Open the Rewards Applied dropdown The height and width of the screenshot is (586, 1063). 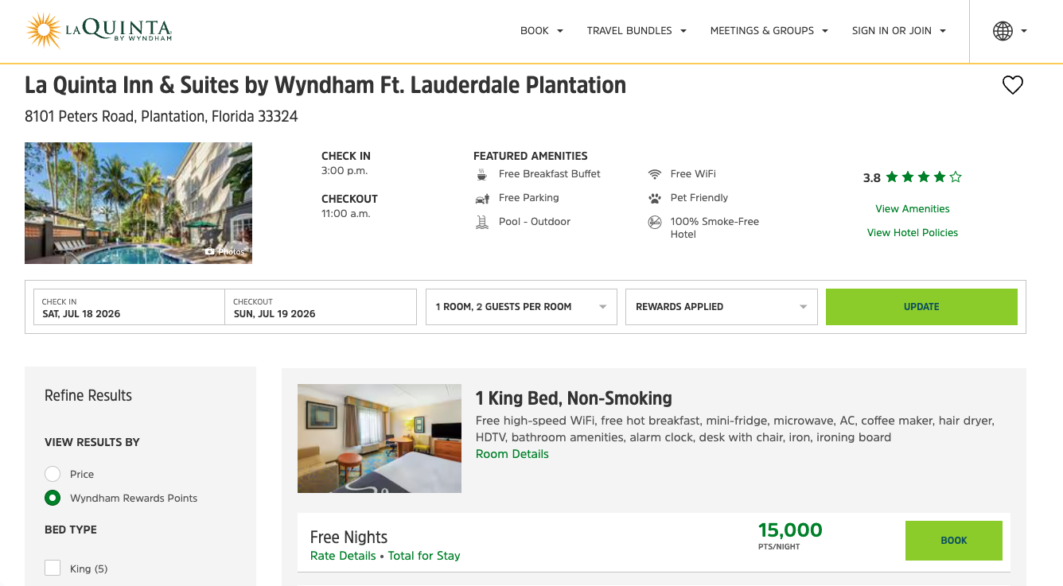point(721,306)
